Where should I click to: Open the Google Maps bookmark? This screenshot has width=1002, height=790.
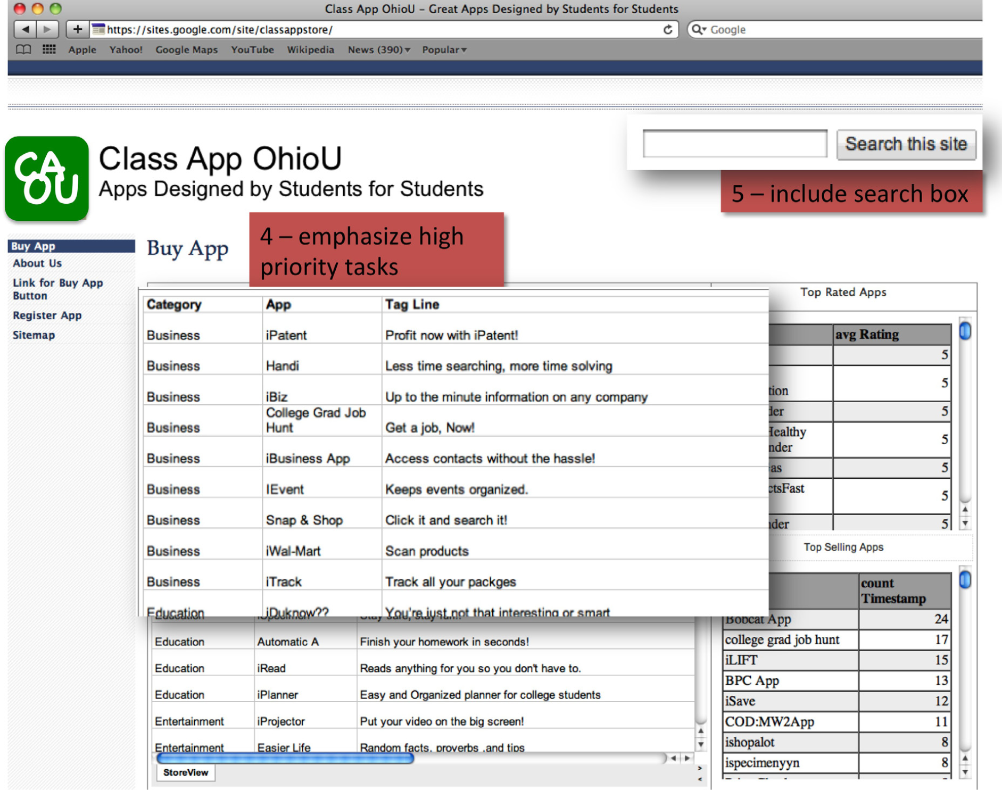[x=186, y=49]
